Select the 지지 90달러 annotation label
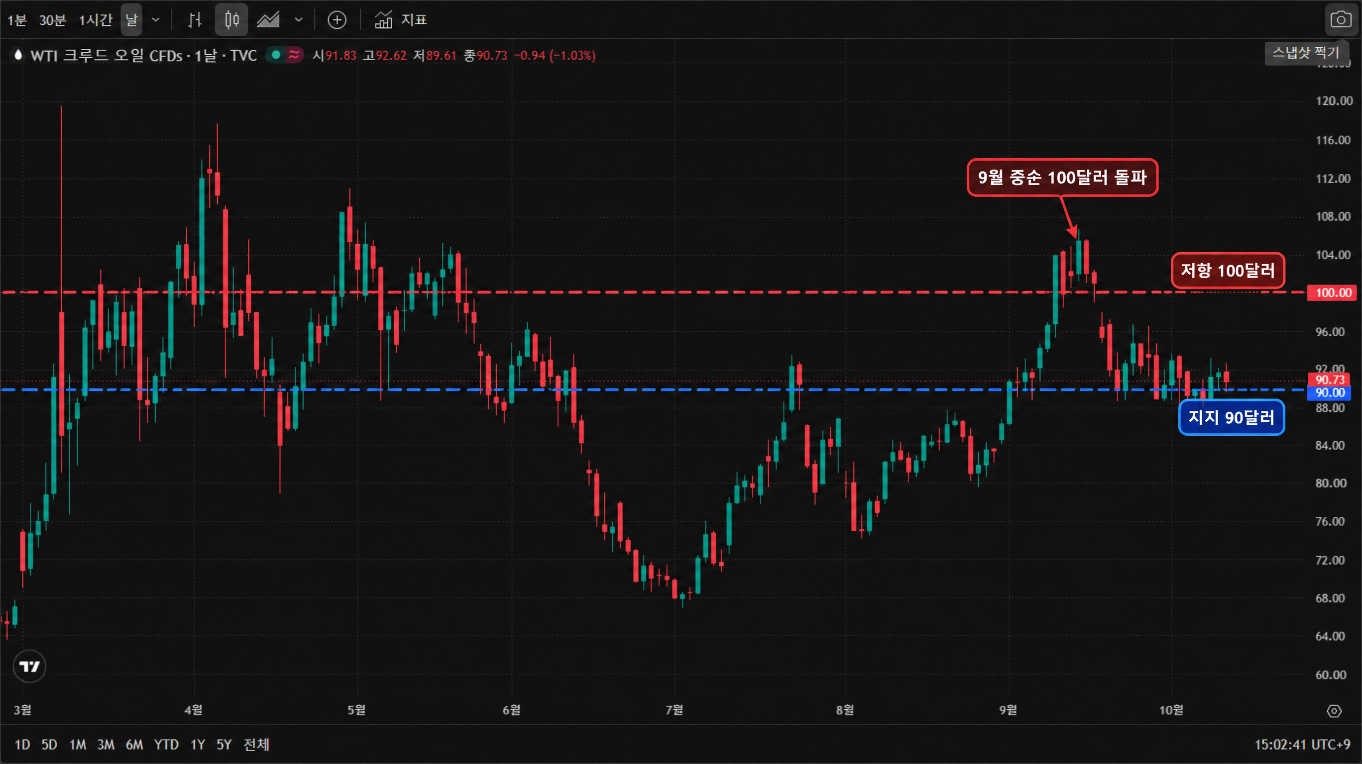1362x764 pixels. click(x=1232, y=417)
